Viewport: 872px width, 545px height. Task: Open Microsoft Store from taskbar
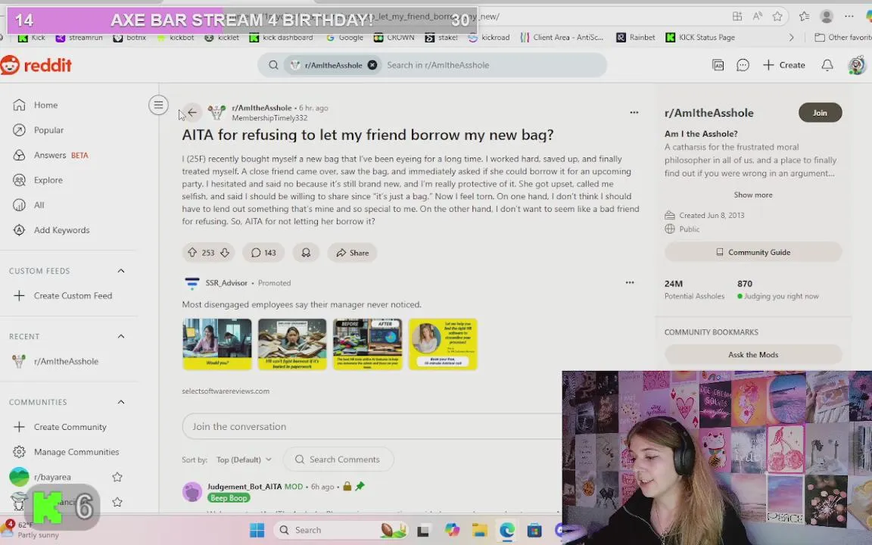coord(534,531)
